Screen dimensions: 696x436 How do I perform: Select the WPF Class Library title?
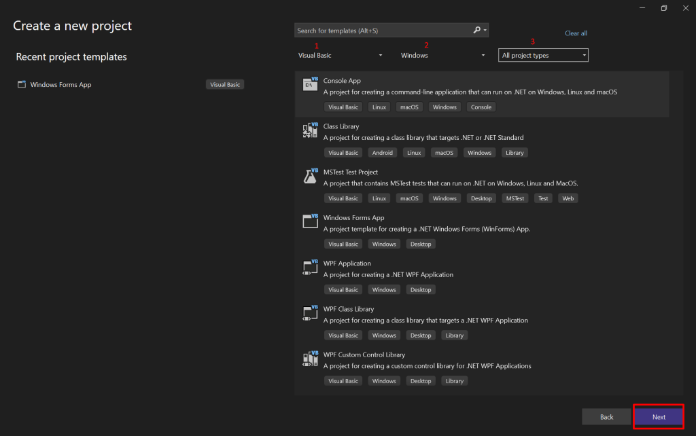[349, 309]
